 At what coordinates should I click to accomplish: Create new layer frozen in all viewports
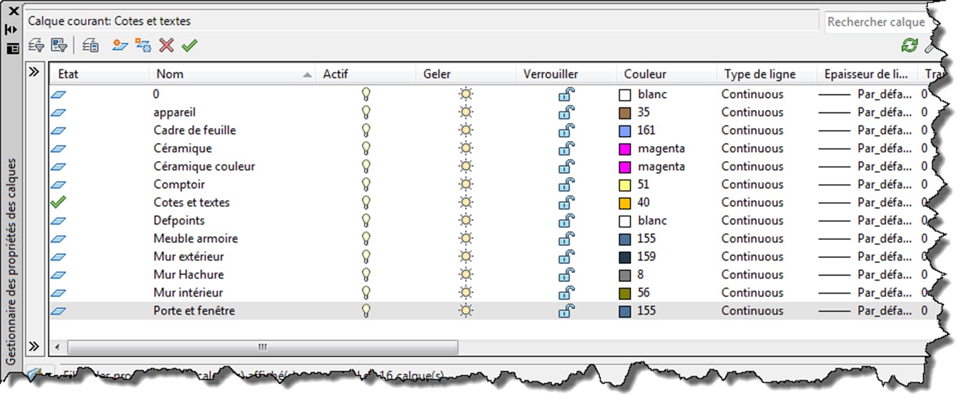pyautogui.click(x=143, y=45)
